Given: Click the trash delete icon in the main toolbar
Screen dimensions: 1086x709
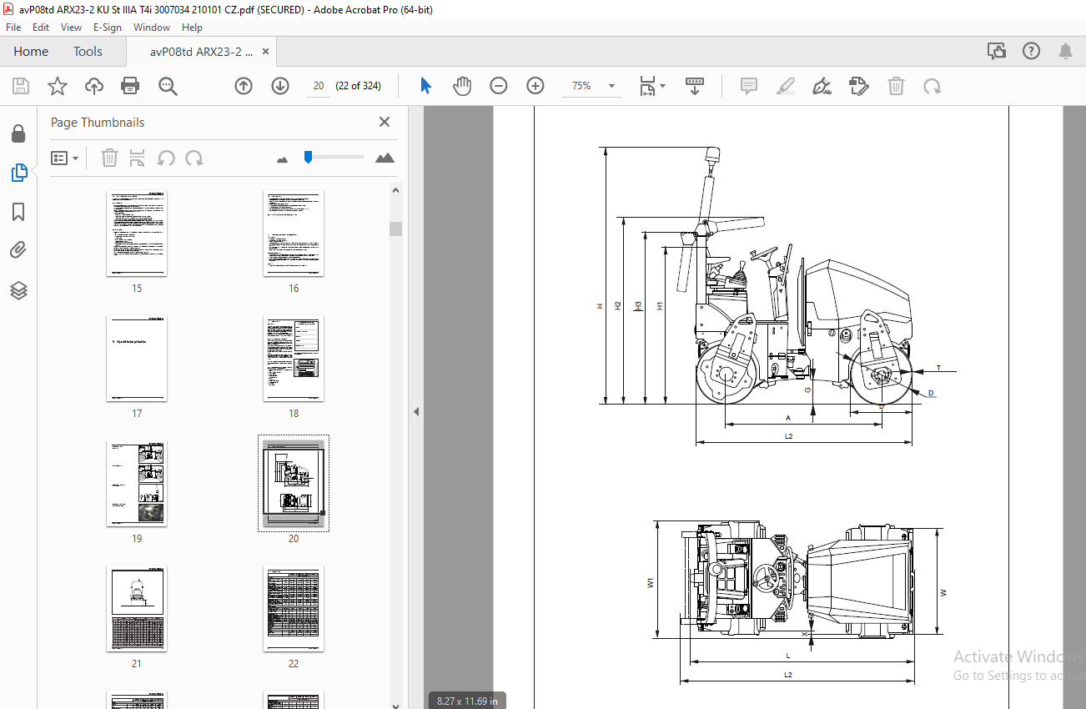Looking at the screenshot, I should click(896, 86).
